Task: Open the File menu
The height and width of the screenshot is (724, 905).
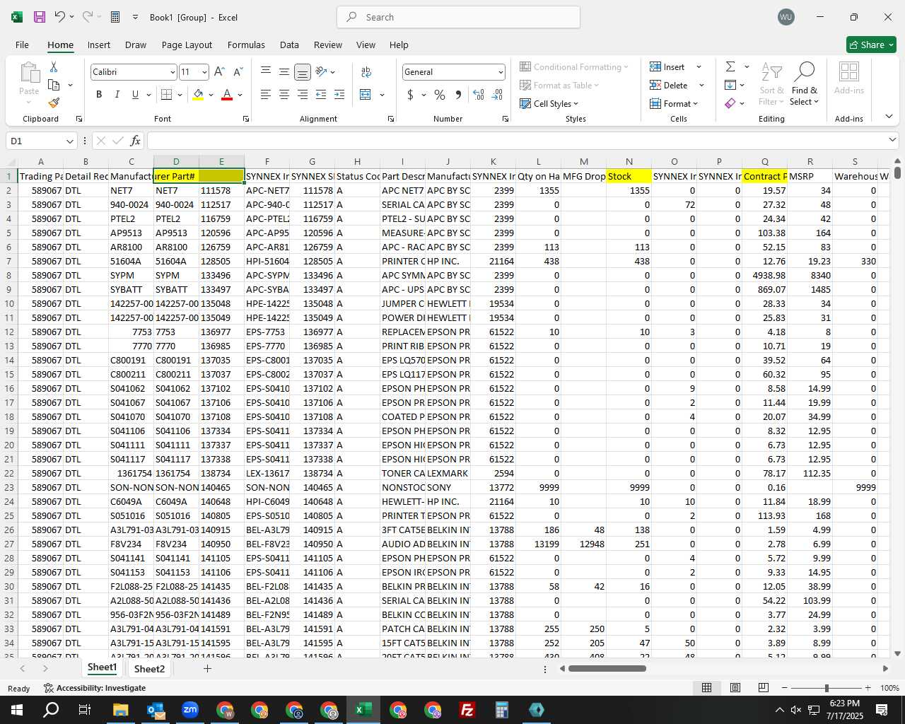Action: pos(22,45)
